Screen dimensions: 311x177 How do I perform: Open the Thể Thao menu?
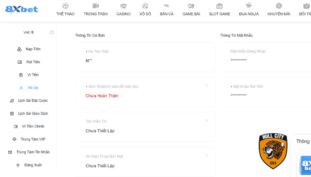65,9
